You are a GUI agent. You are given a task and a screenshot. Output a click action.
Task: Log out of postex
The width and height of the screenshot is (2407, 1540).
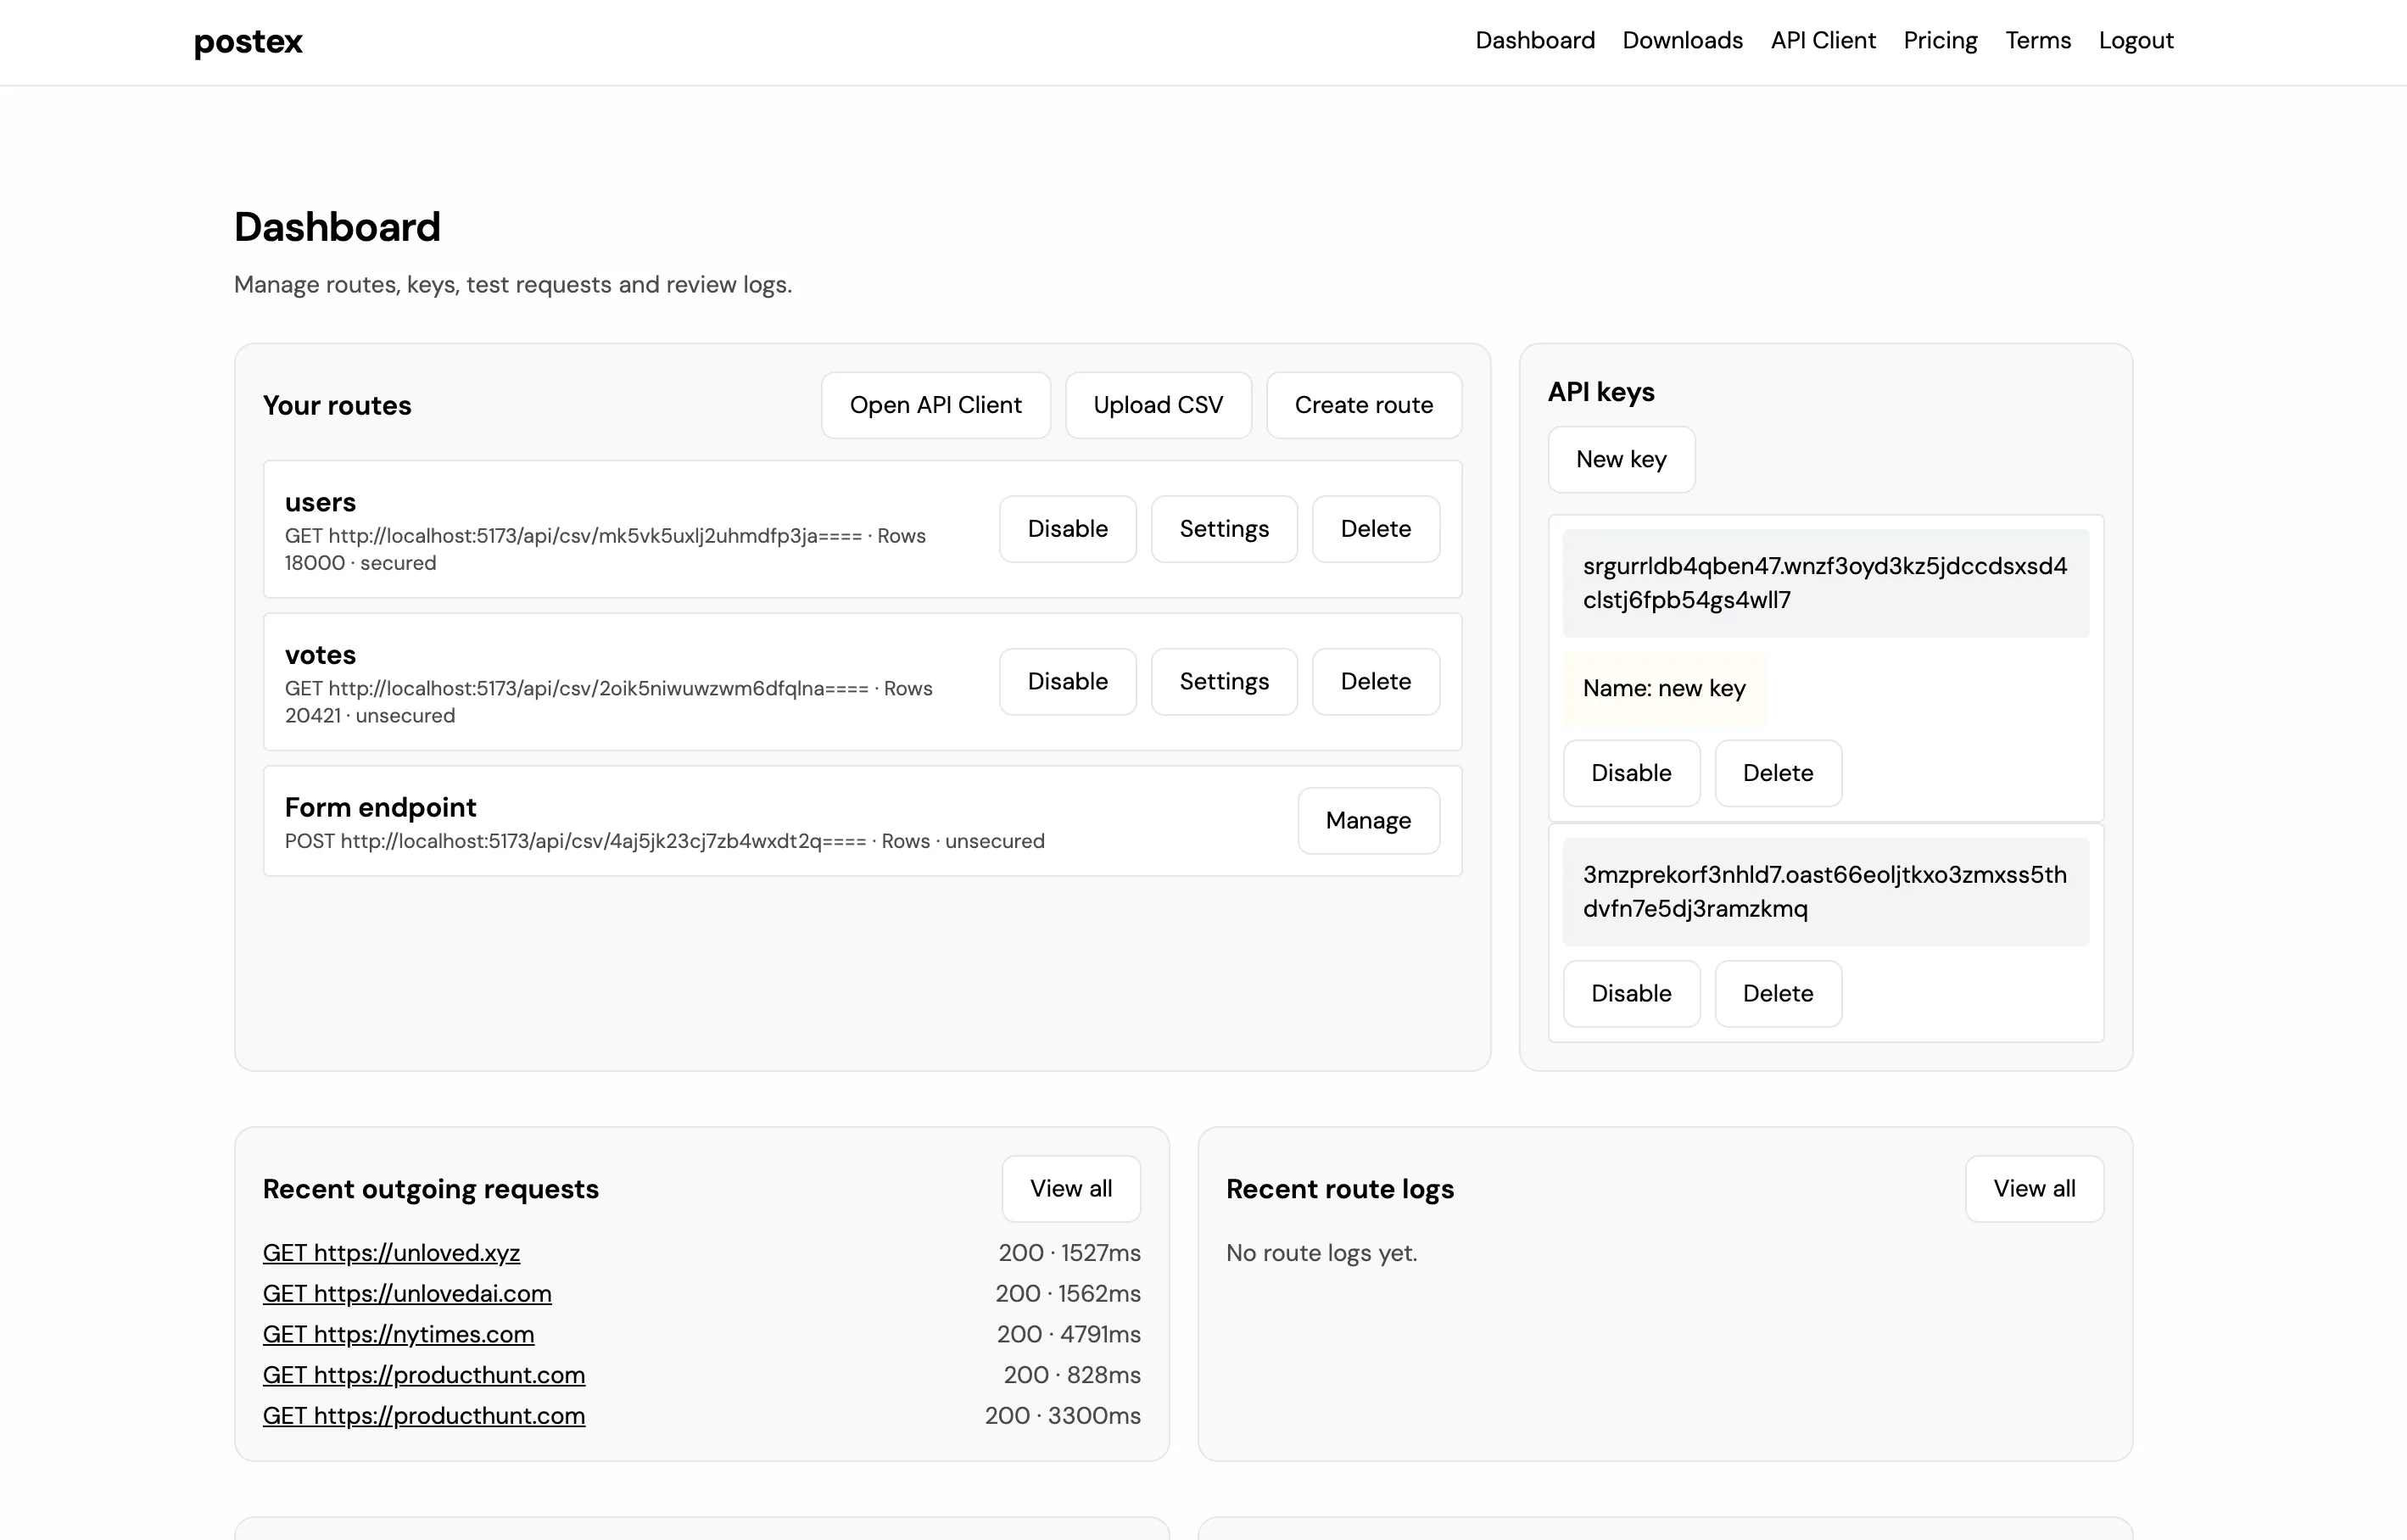point(2135,41)
